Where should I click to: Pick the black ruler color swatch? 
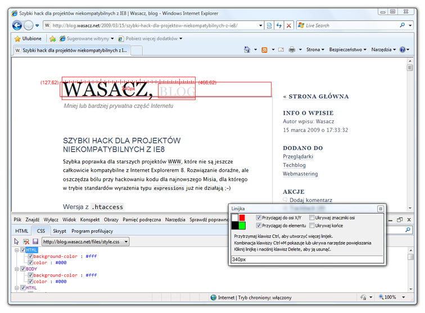tap(235, 225)
